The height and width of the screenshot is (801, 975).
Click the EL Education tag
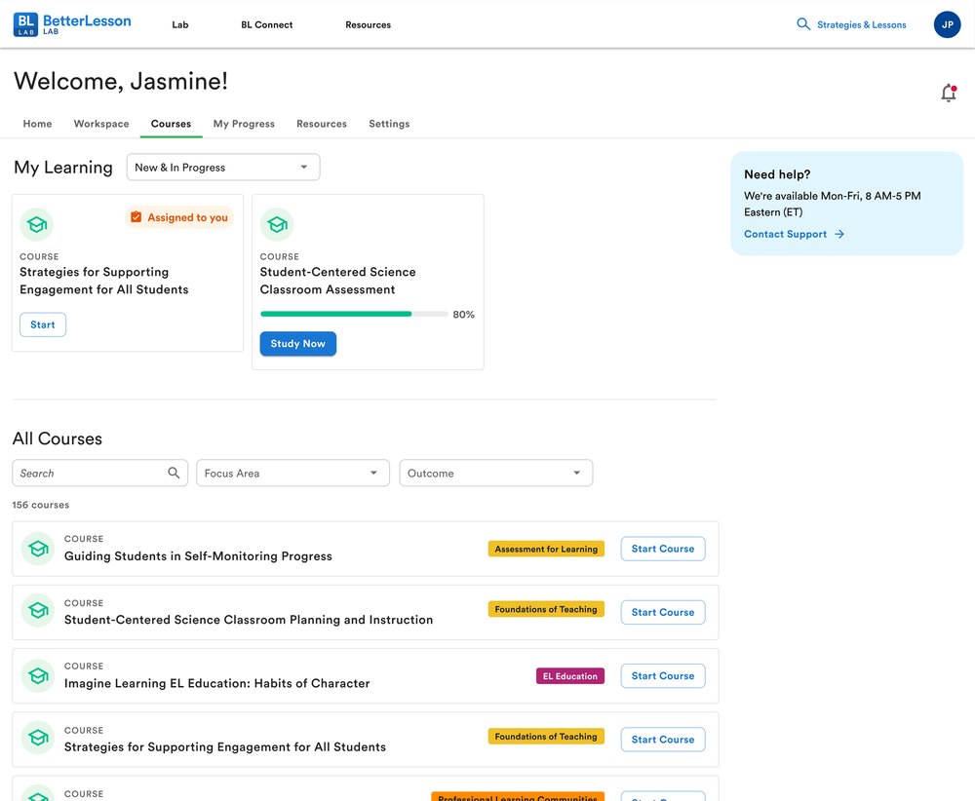coord(570,676)
